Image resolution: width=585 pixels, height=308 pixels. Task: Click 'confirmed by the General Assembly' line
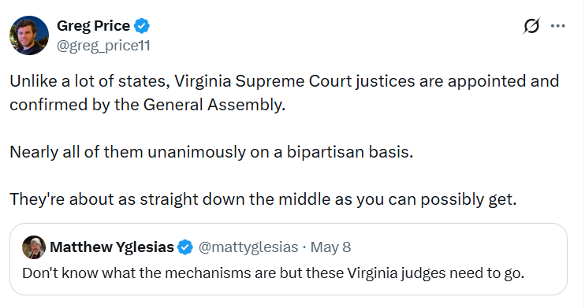click(147, 105)
